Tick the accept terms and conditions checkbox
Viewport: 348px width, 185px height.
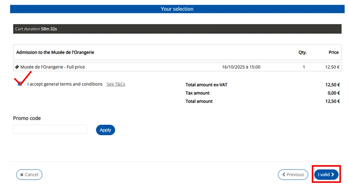[x=20, y=84]
